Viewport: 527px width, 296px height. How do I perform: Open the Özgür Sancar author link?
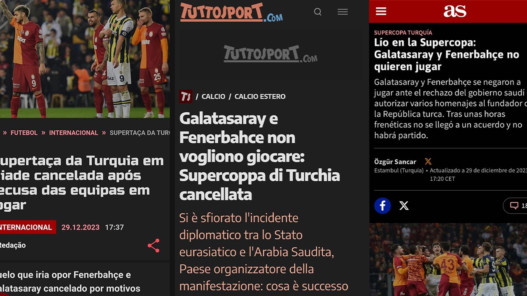pos(395,162)
